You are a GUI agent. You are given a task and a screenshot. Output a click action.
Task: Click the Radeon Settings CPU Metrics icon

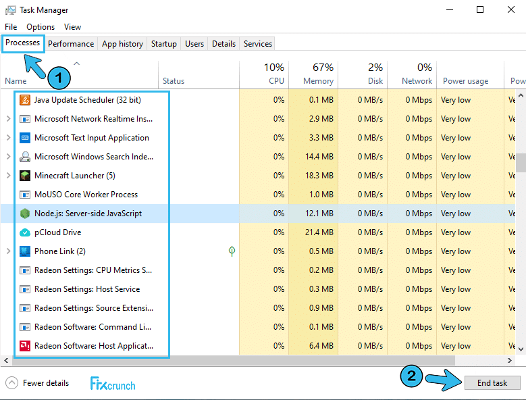pyautogui.click(x=25, y=270)
